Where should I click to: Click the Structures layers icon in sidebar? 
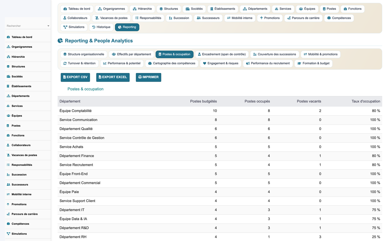click(8, 66)
